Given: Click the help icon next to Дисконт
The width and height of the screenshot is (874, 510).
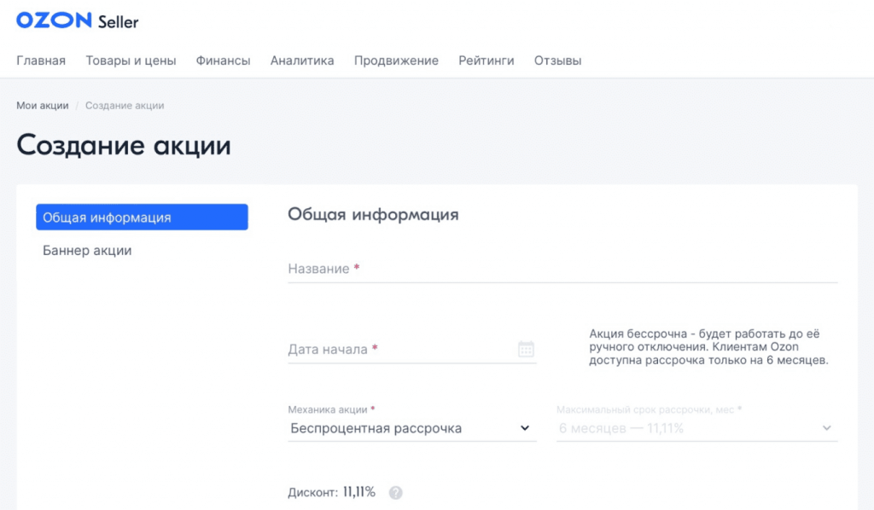Looking at the screenshot, I should (x=396, y=493).
